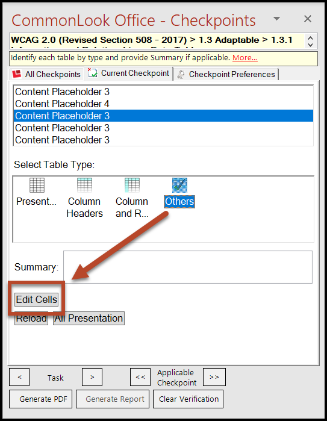This screenshot has height=421, width=327.
Task: Click the Generate Report button
Action: pyautogui.click(x=113, y=399)
